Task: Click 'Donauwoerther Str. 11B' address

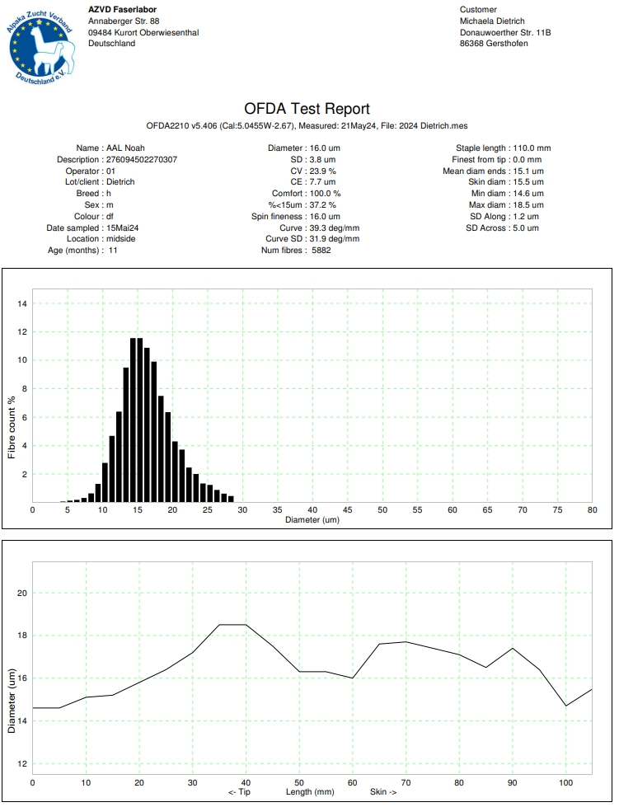Action: (505, 32)
